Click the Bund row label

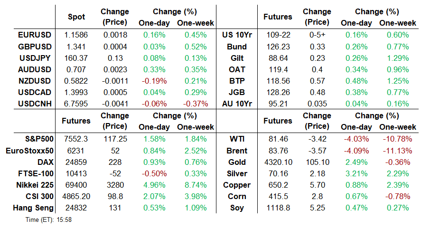[237, 47]
